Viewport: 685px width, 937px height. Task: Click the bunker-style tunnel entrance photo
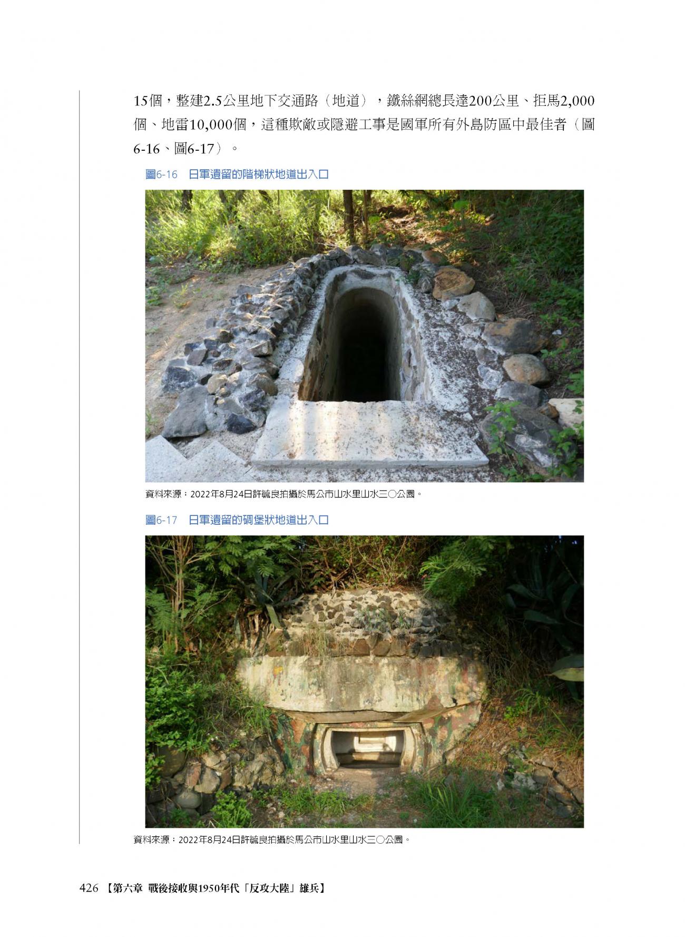[x=364, y=681]
